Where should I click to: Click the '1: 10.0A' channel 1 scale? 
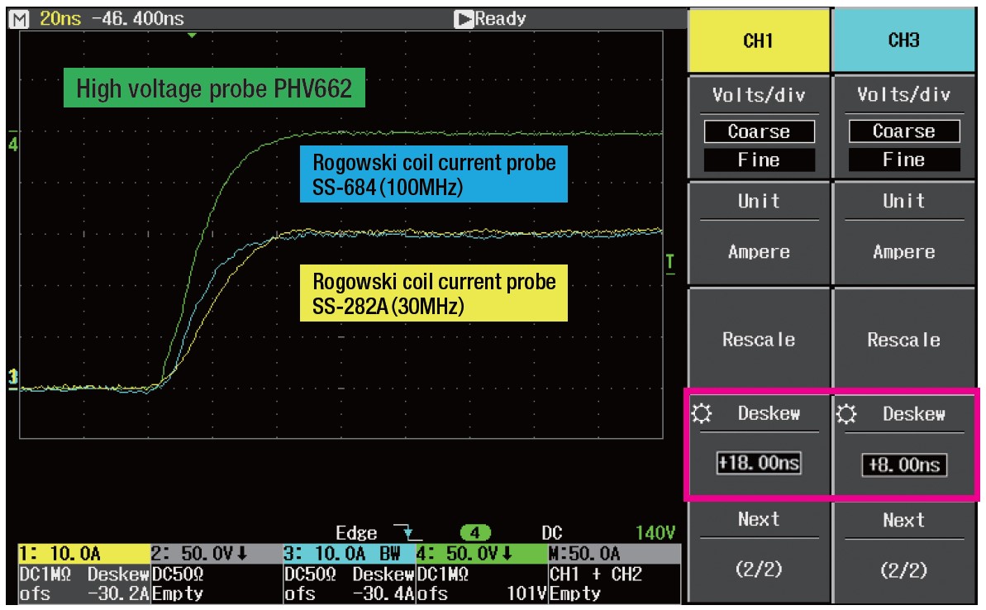84,554
